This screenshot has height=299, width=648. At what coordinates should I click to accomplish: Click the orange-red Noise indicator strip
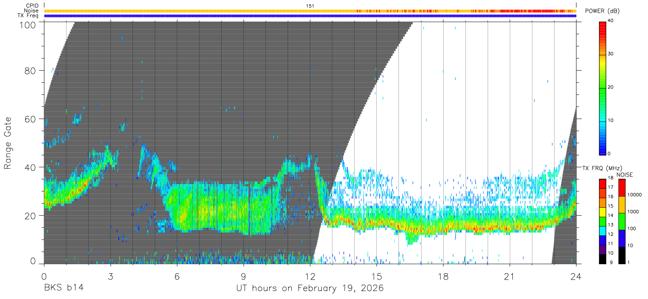point(310,11)
